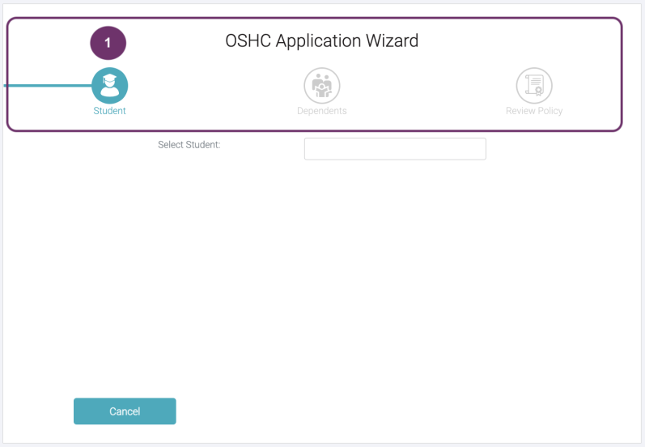Click empty space between Student and Dependents steps
Image resolution: width=645 pixels, height=447 pixels.
point(214,87)
